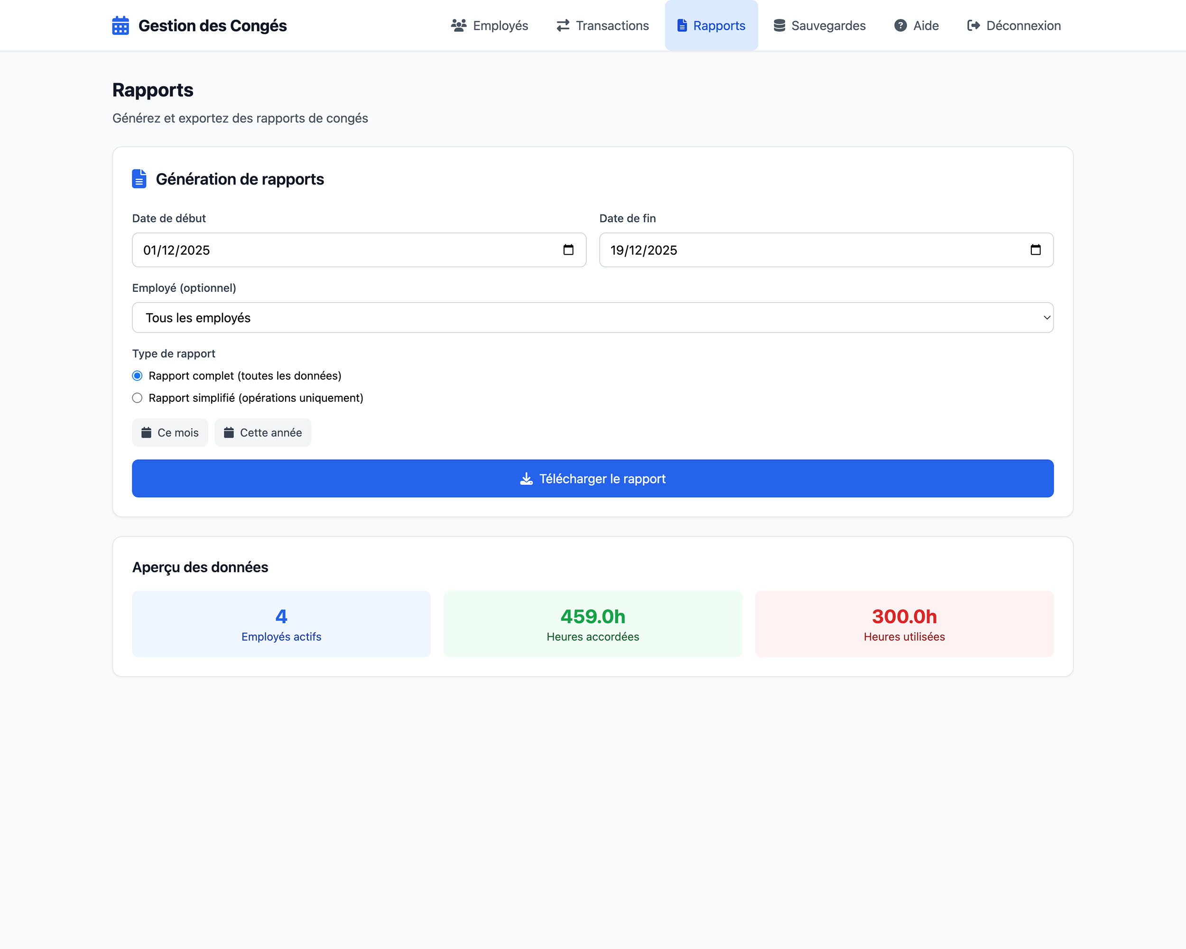Click the Aide question mark icon
Viewport: 1186px width, 949px height.
[x=900, y=25]
